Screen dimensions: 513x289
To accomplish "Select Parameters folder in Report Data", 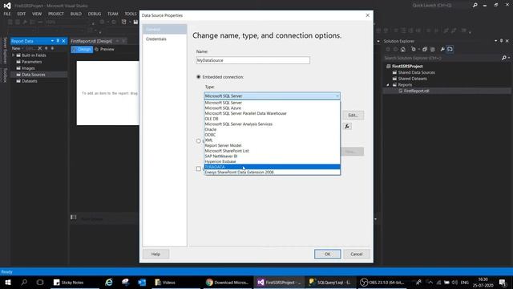I will click(32, 62).
